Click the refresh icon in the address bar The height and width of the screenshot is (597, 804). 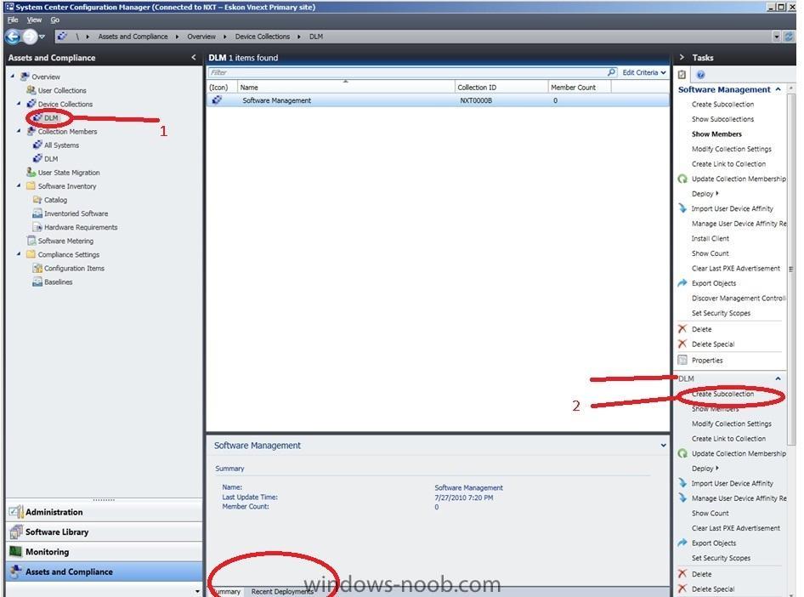coord(789,37)
